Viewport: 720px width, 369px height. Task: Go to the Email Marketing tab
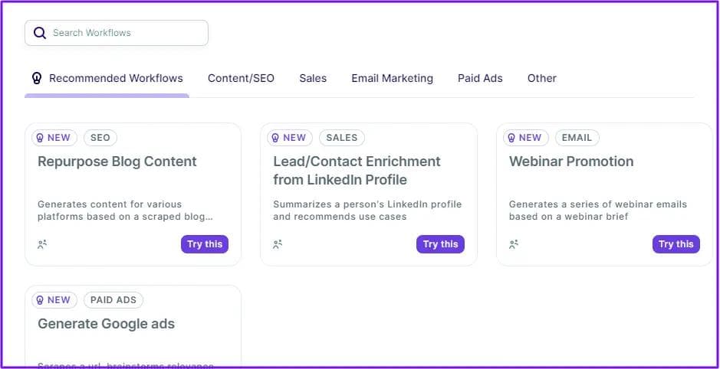pyautogui.click(x=392, y=78)
